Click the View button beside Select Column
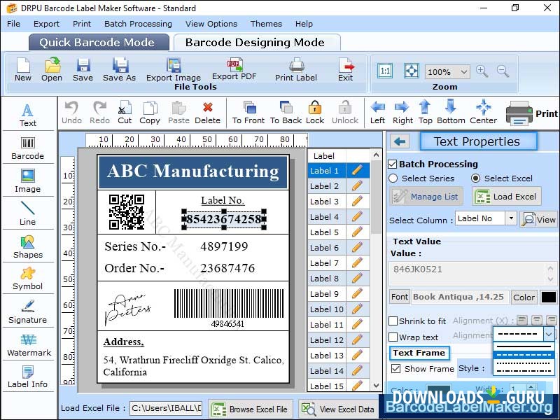Screen dimensions: 560x420 [538, 219]
